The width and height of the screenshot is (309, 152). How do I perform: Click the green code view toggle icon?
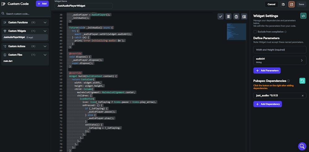(303, 16)
